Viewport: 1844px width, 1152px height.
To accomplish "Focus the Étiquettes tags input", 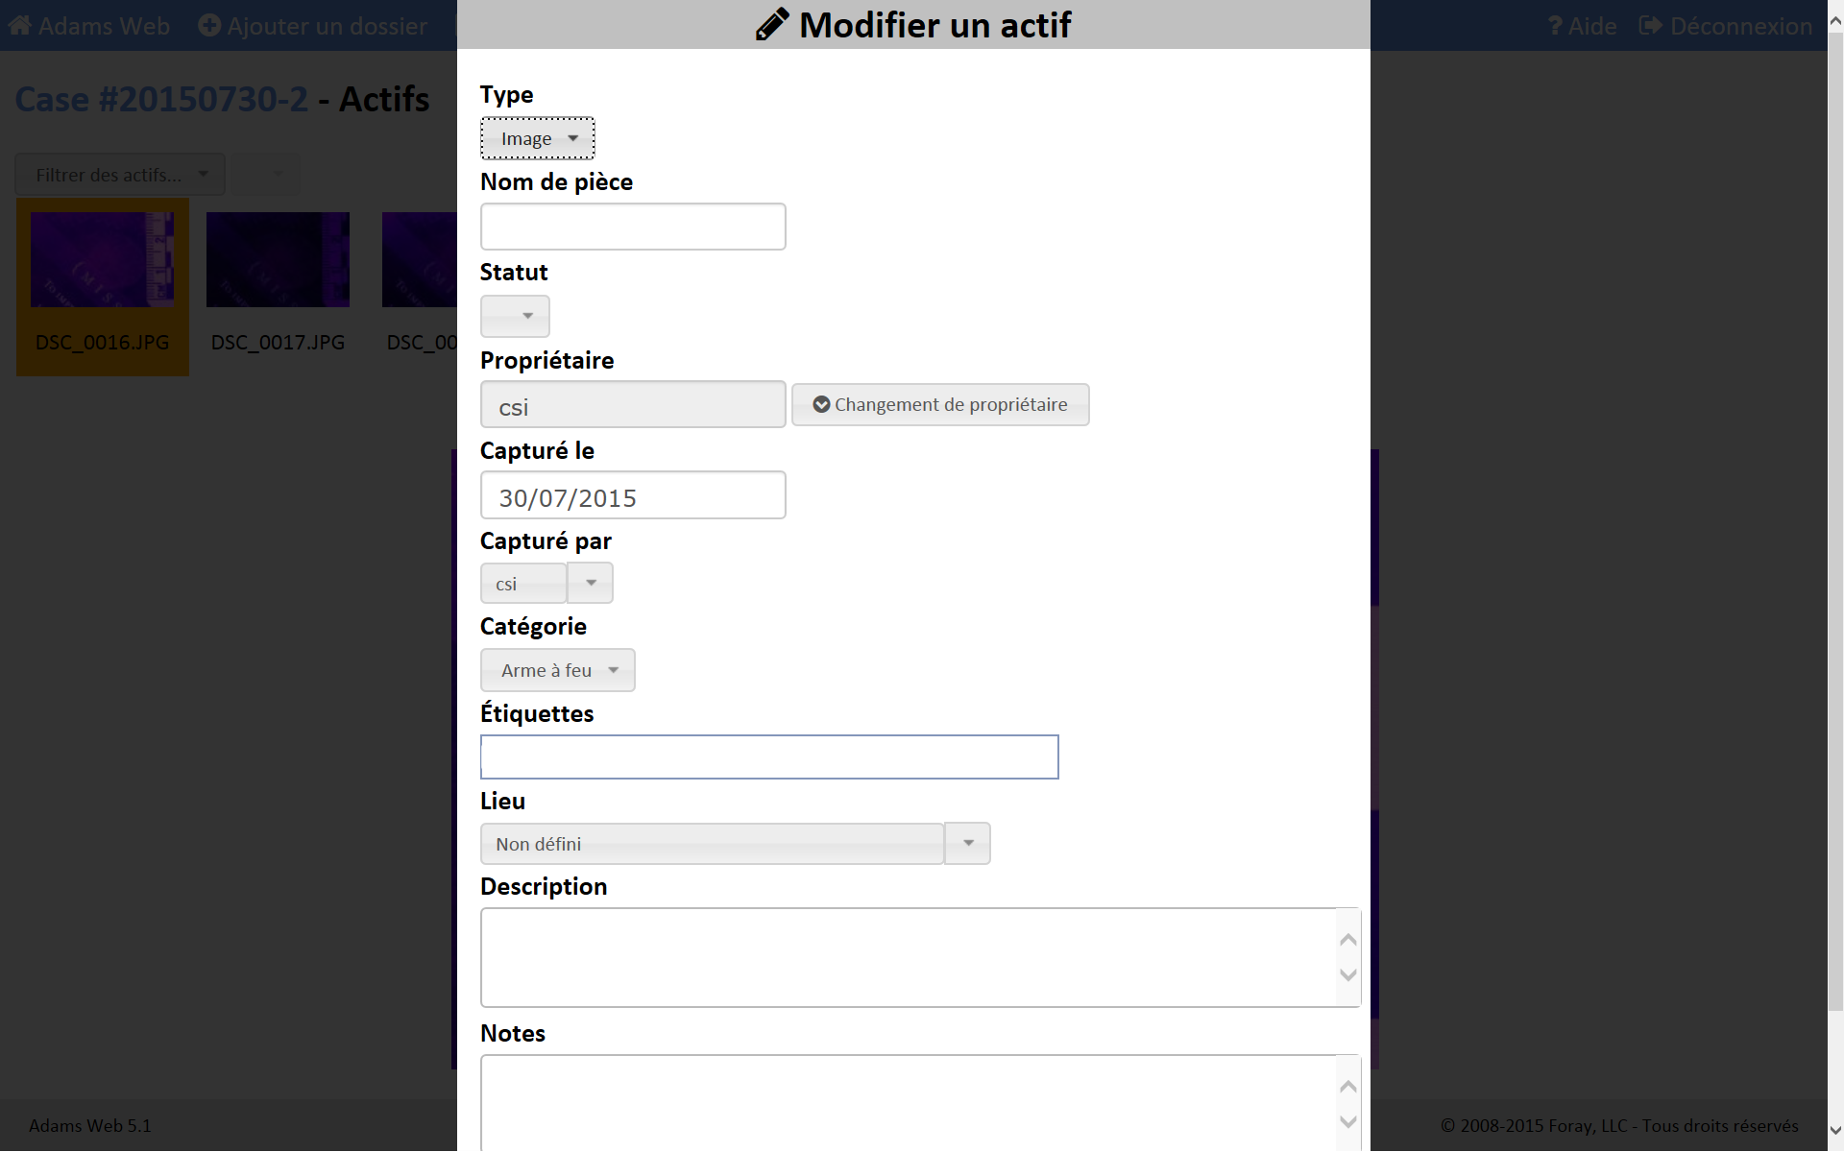I will coord(768,756).
